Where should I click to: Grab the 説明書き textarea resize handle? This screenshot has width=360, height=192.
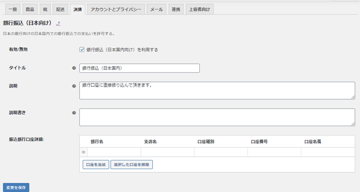pos(353,124)
